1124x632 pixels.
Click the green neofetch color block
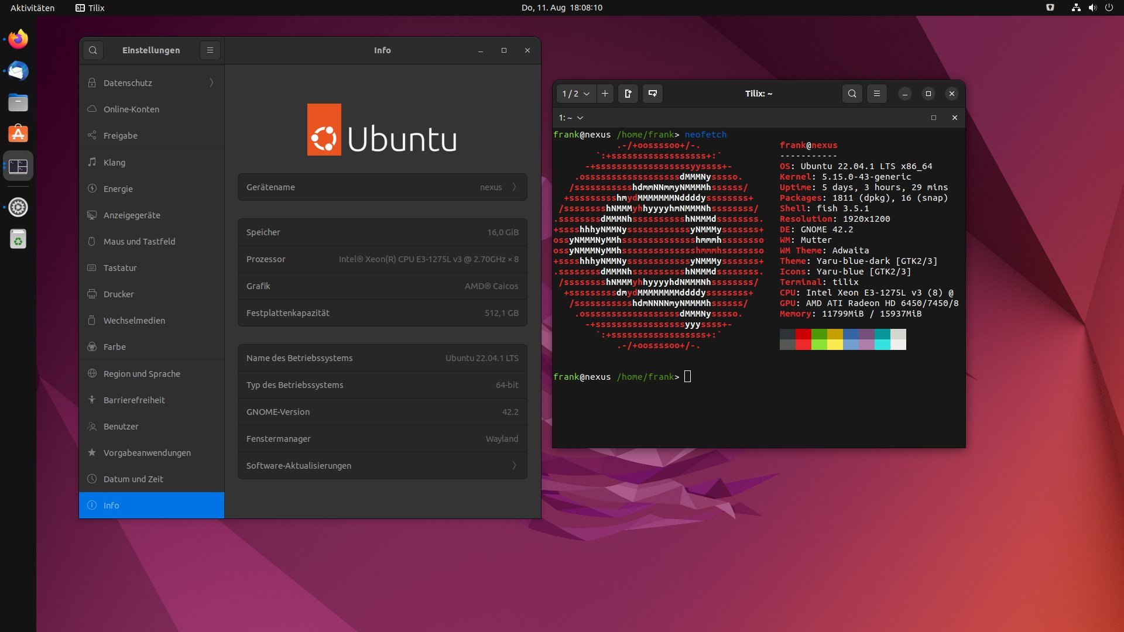click(819, 339)
